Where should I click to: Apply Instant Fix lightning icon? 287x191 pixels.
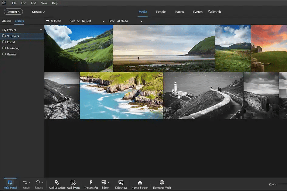(x=91, y=183)
